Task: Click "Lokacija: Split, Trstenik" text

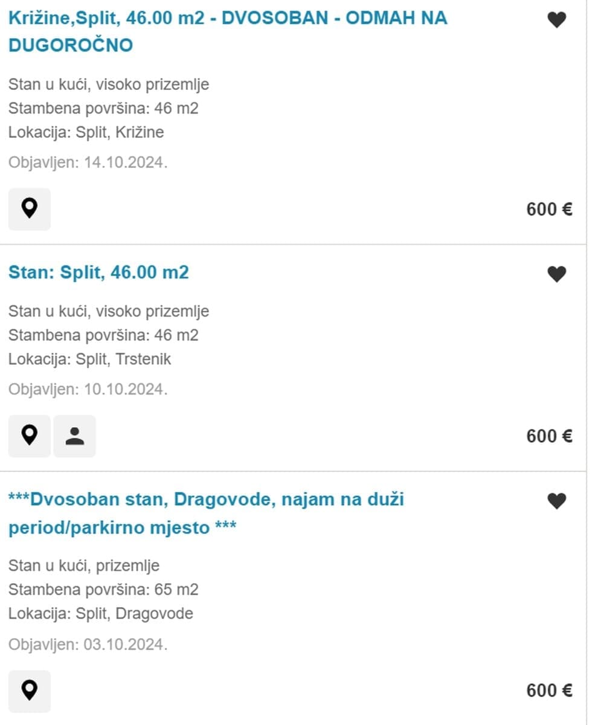Action: (89, 359)
